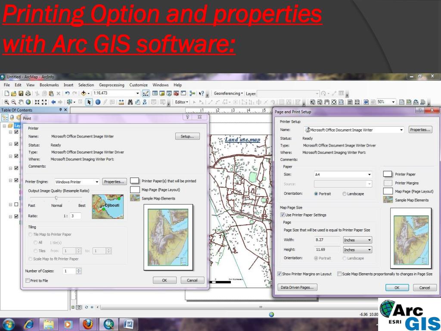The height and width of the screenshot is (331, 441).
Task: Enable Scale Map Elements proportionally checkbox
Action: (339, 274)
